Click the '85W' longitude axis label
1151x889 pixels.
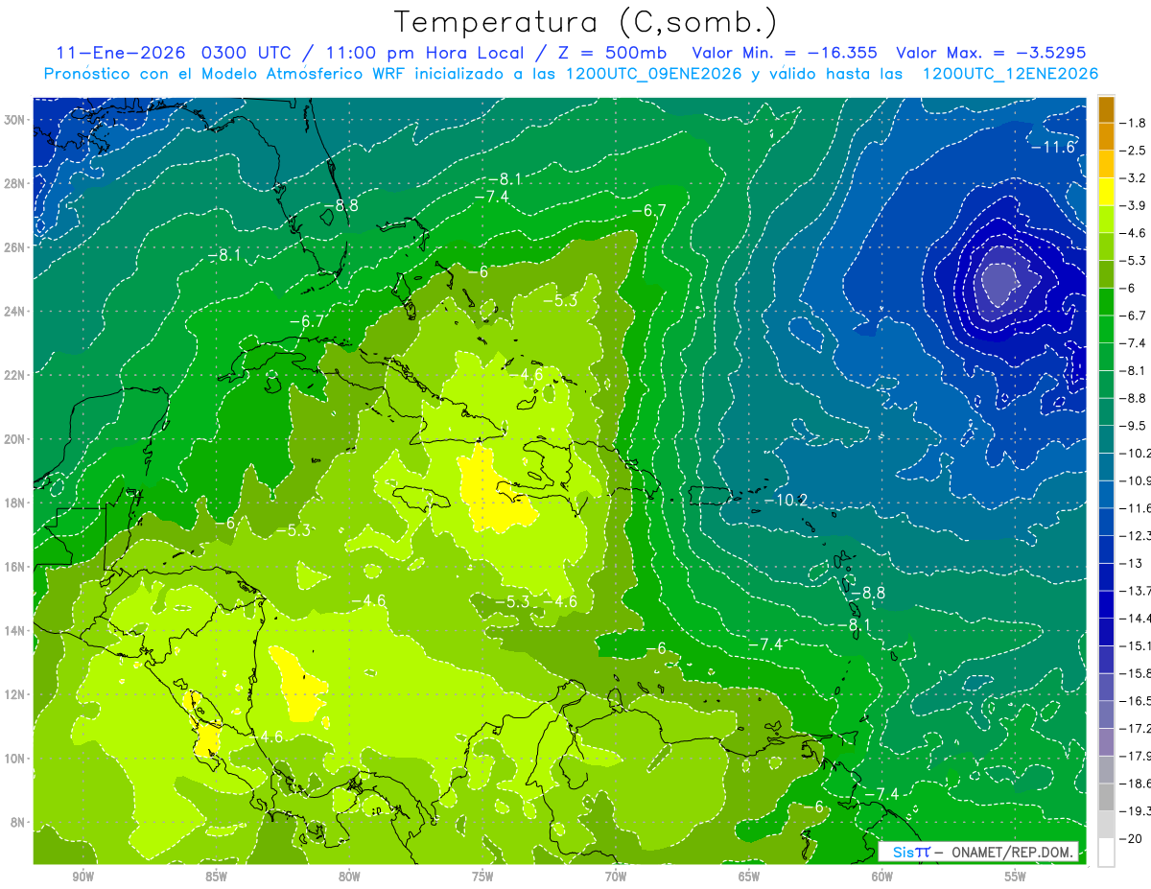pos(216,877)
